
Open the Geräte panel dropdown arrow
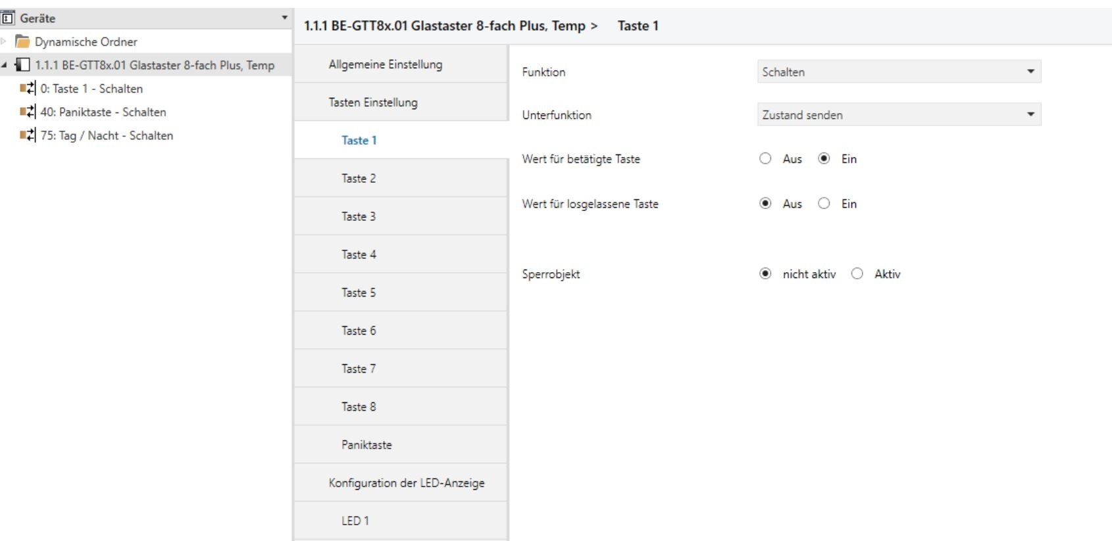point(284,18)
